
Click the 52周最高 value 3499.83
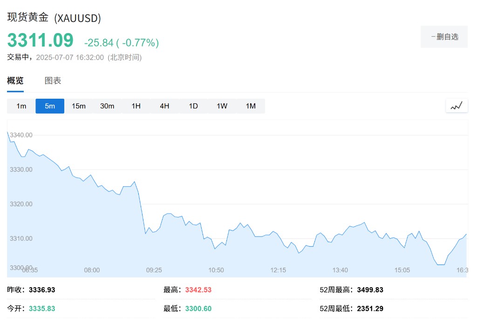pos(370,290)
